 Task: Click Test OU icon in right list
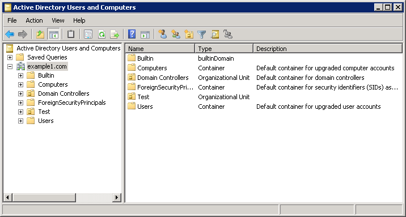pyautogui.click(x=132, y=96)
